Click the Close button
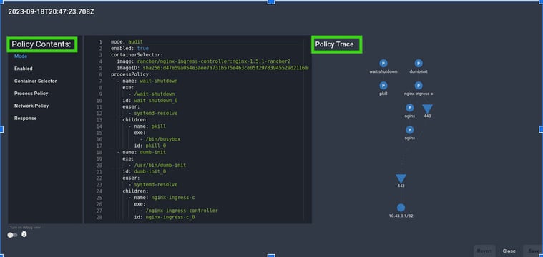 coord(509,251)
